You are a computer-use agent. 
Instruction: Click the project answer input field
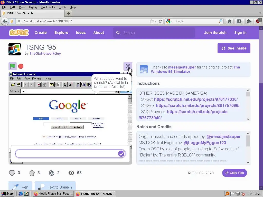pos(67,153)
